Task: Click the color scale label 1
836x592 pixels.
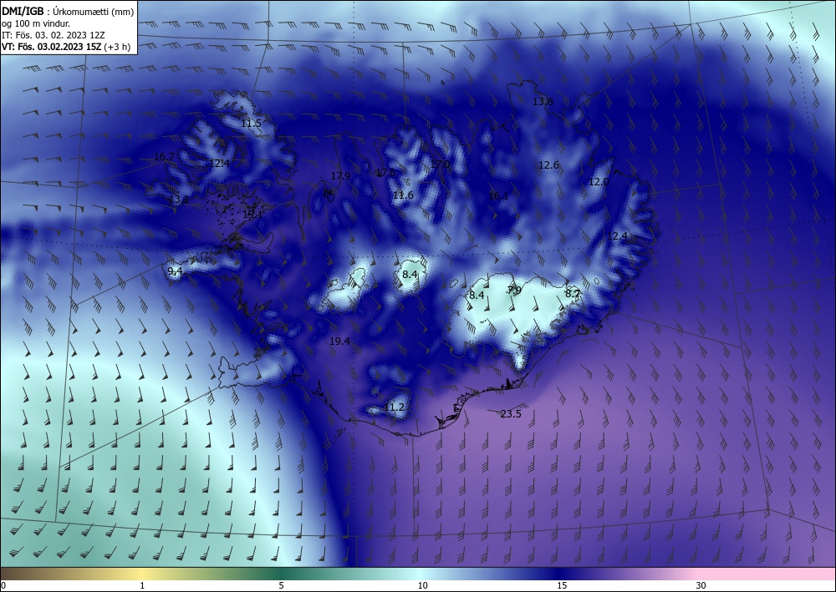Action: tap(142, 585)
